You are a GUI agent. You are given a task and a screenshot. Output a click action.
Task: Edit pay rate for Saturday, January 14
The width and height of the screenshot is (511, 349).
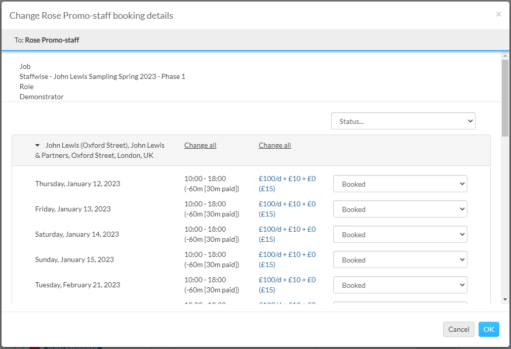(x=287, y=234)
